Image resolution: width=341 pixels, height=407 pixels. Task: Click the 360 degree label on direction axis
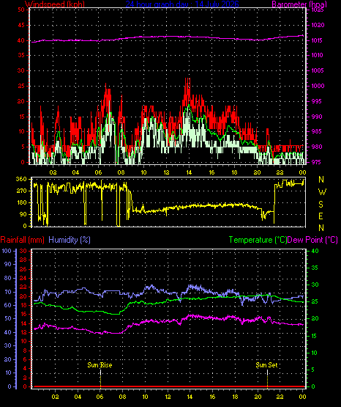(21, 179)
